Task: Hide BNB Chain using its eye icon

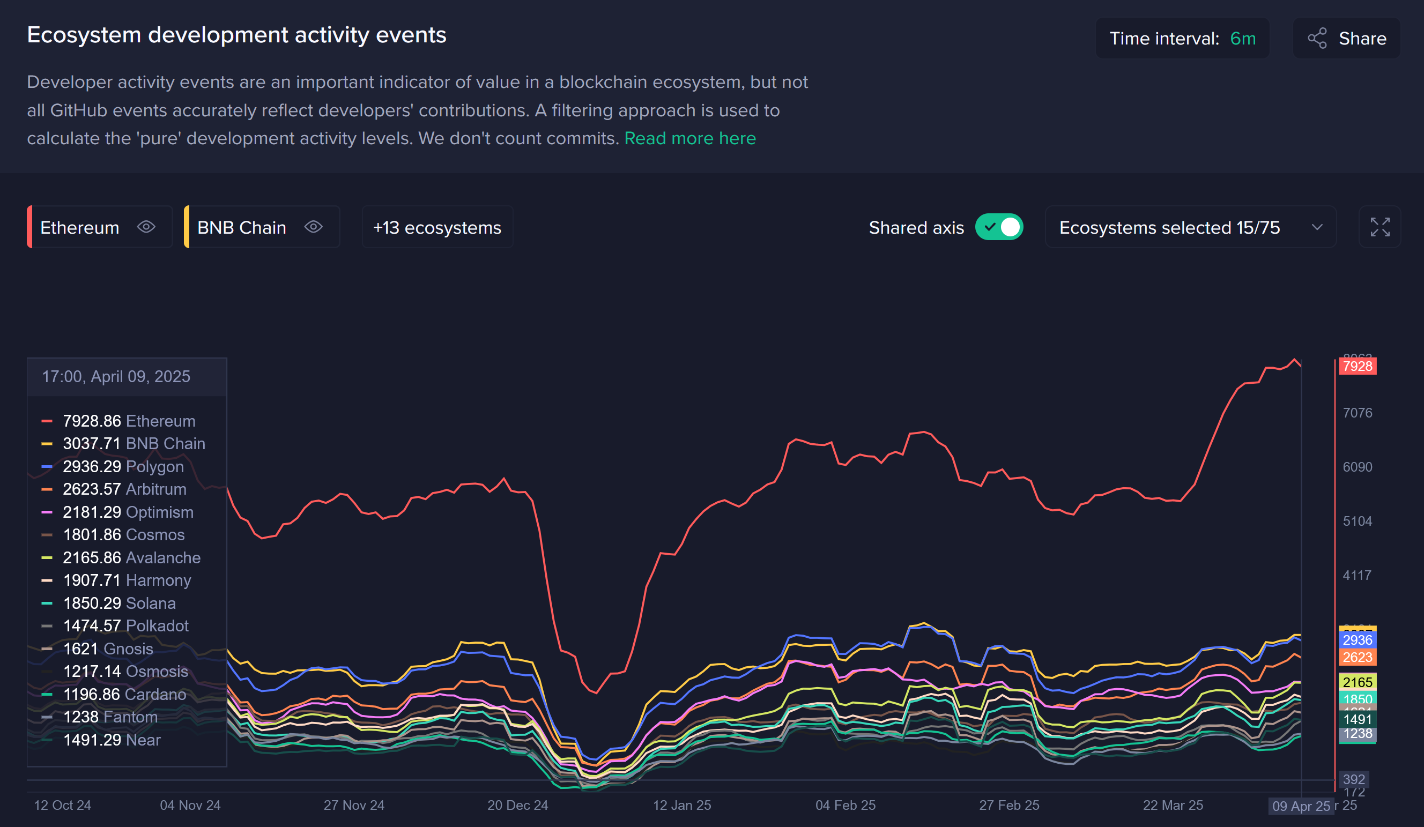Action: pos(314,227)
